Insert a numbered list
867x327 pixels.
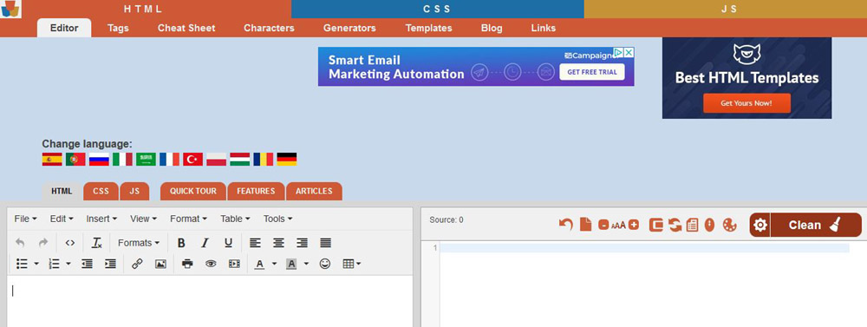point(54,264)
